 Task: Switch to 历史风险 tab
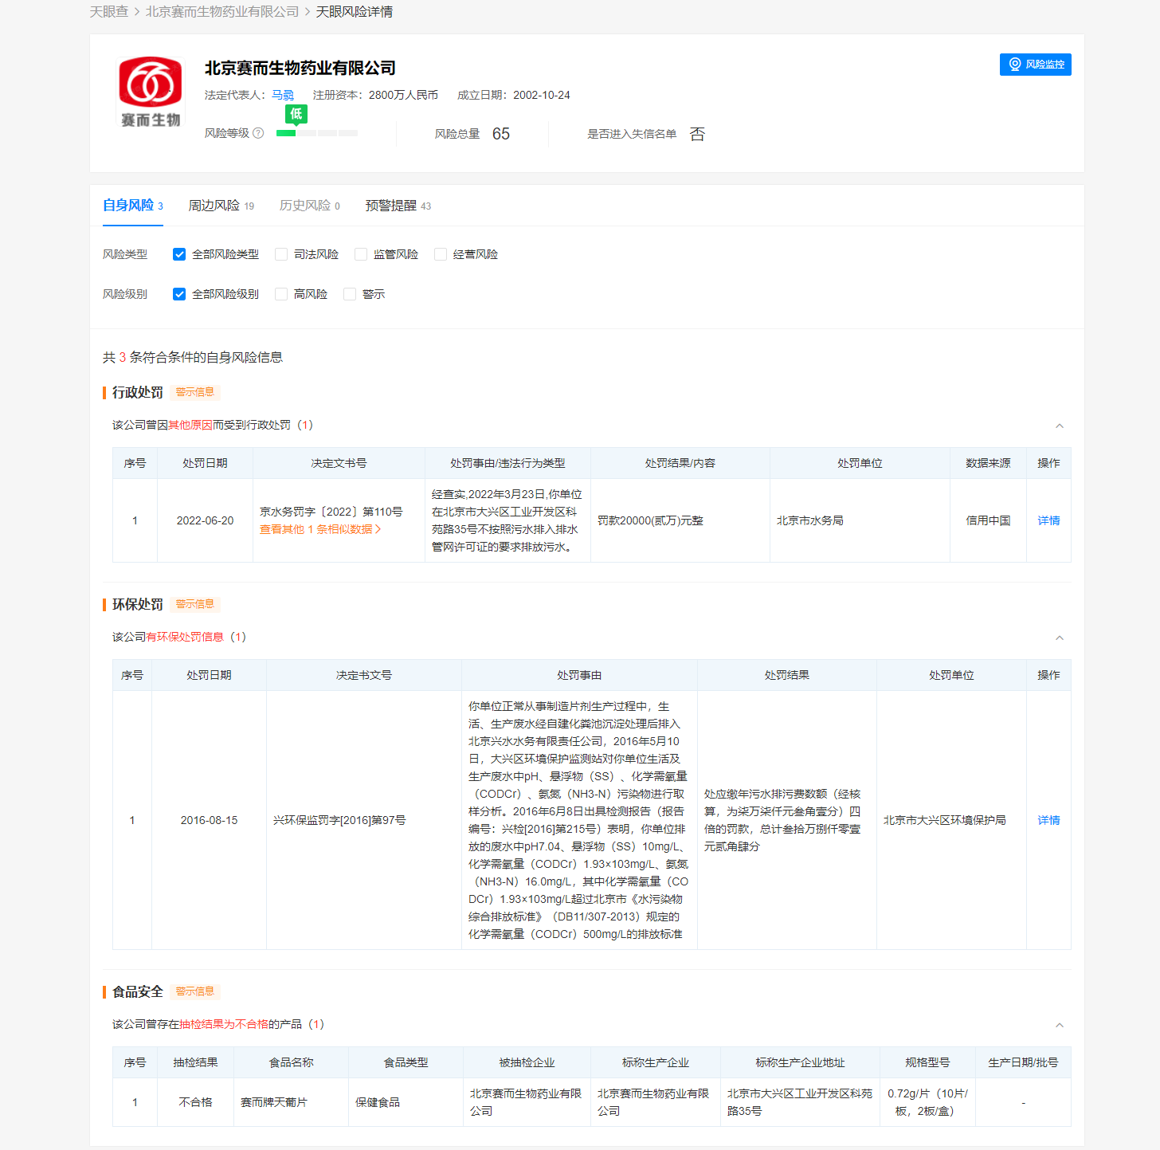click(310, 206)
